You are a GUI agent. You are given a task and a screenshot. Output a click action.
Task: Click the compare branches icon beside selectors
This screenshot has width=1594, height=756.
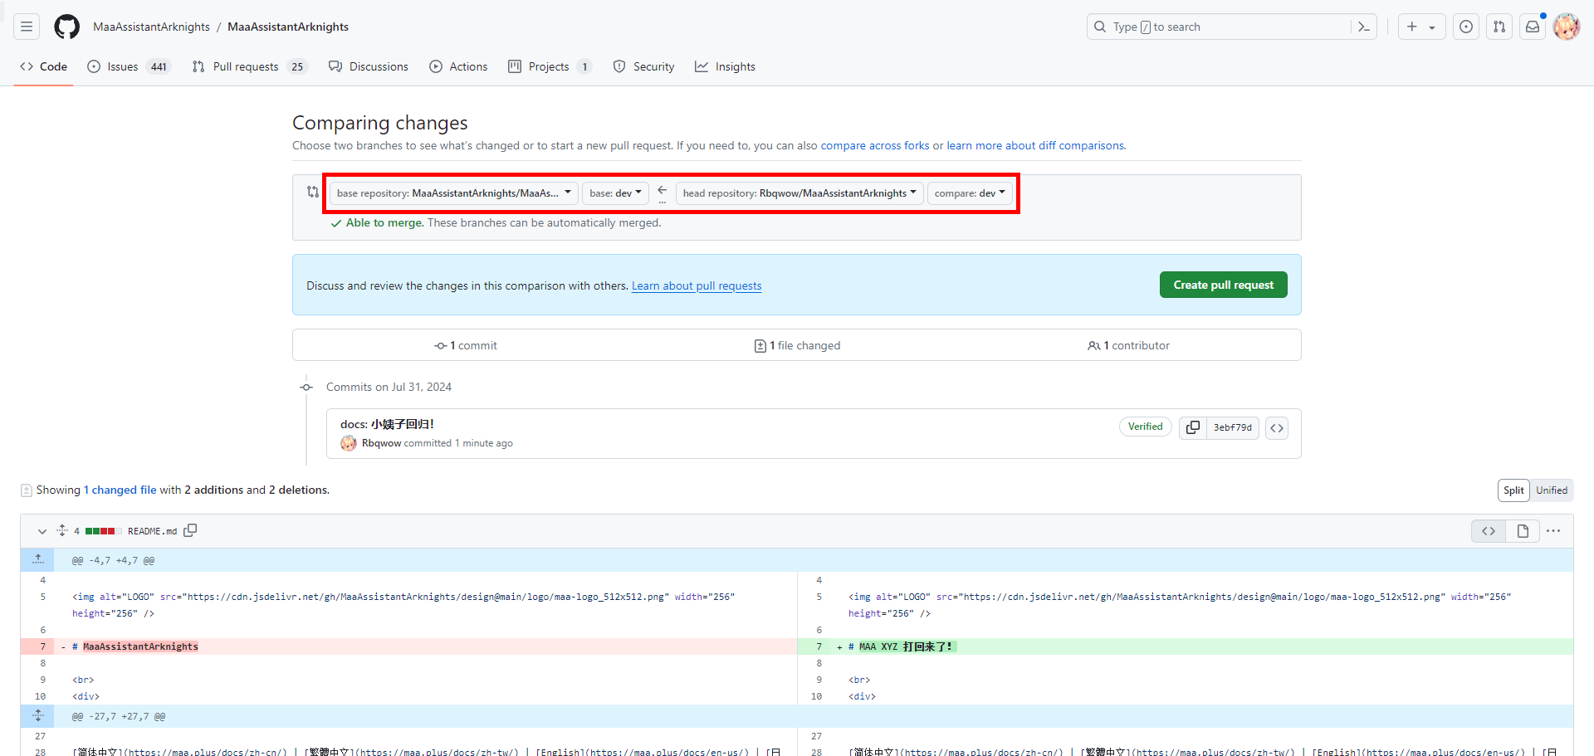[x=313, y=192]
